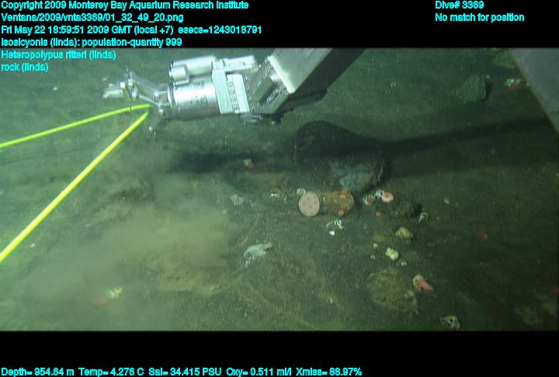
Task: Click the Heteropolypus ritteri annotation label
Action: click(x=58, y=54)
